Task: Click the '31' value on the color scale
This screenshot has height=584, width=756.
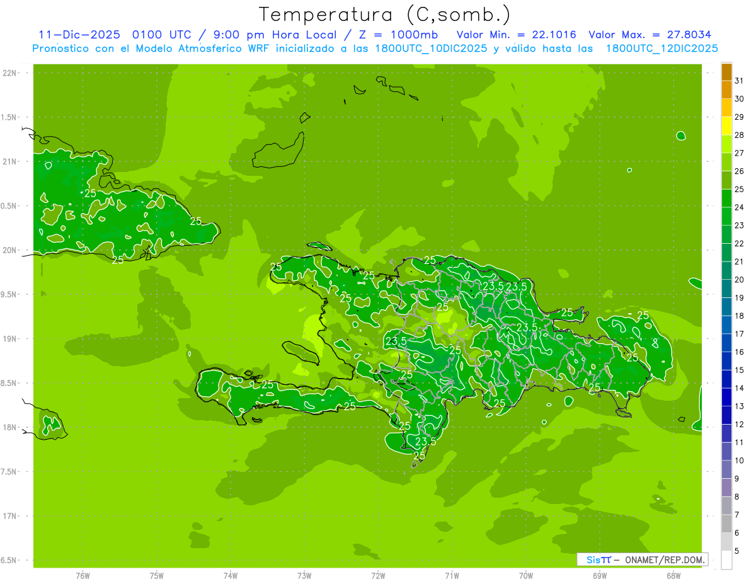Action: [x=739, y=81]
